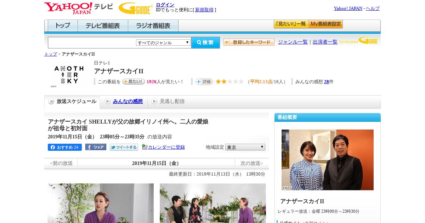
Task: Open the ログイン link
Action: [165, 5]
